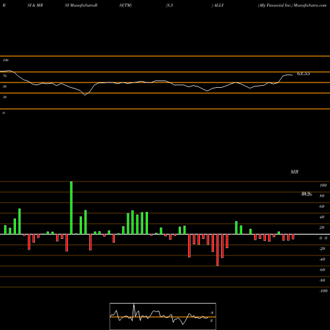Click the 'SI MunafaSutraR' header text

click(81, 5)
